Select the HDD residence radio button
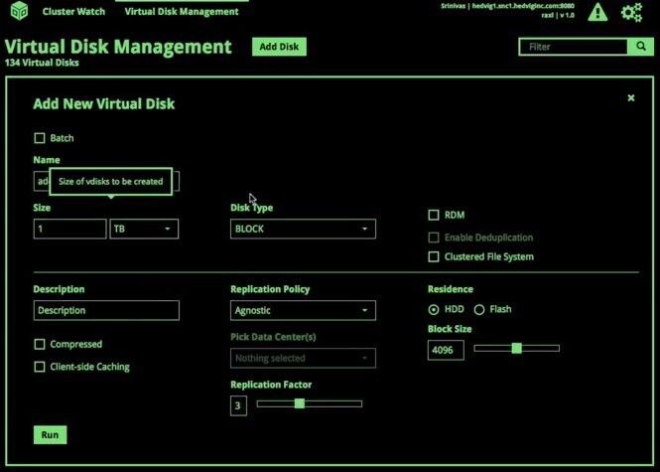The image size is (660, 472). click(434, 310)
